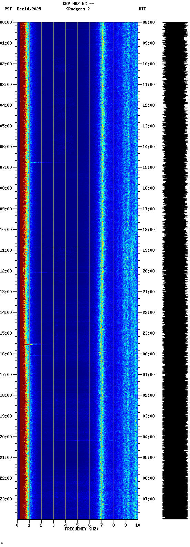Click the 15:00 PST time tick label
Screen dimensions: 190x547
[6, 333]
